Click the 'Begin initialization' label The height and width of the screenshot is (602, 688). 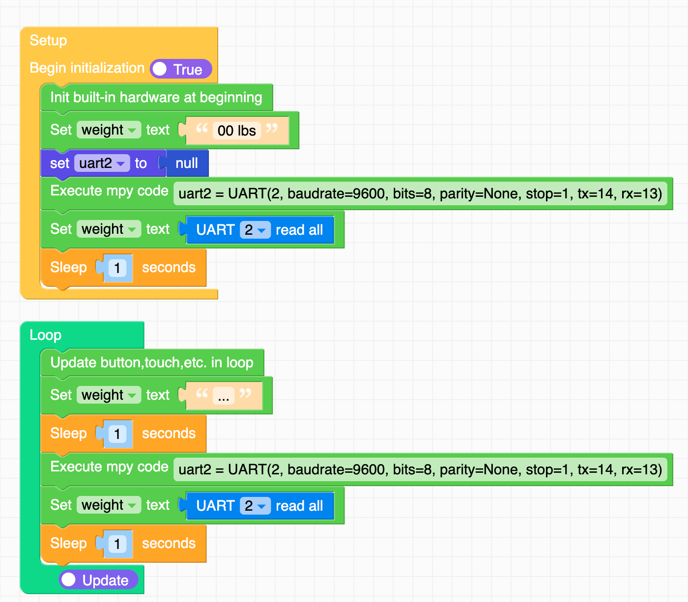click(x=87, y=68)
